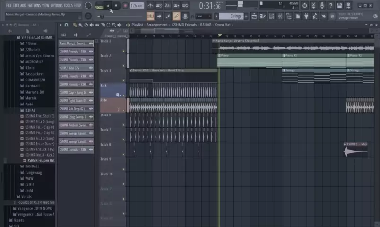
Task: Select KSHMR Tight Snare 01 picker clip
Action: [76, 100]
